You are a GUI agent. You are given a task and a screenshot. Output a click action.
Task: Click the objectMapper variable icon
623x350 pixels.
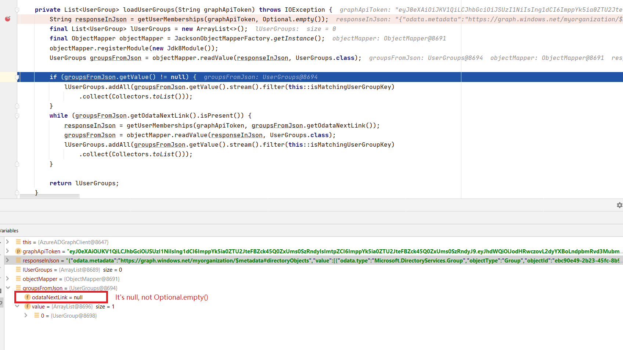18,279
